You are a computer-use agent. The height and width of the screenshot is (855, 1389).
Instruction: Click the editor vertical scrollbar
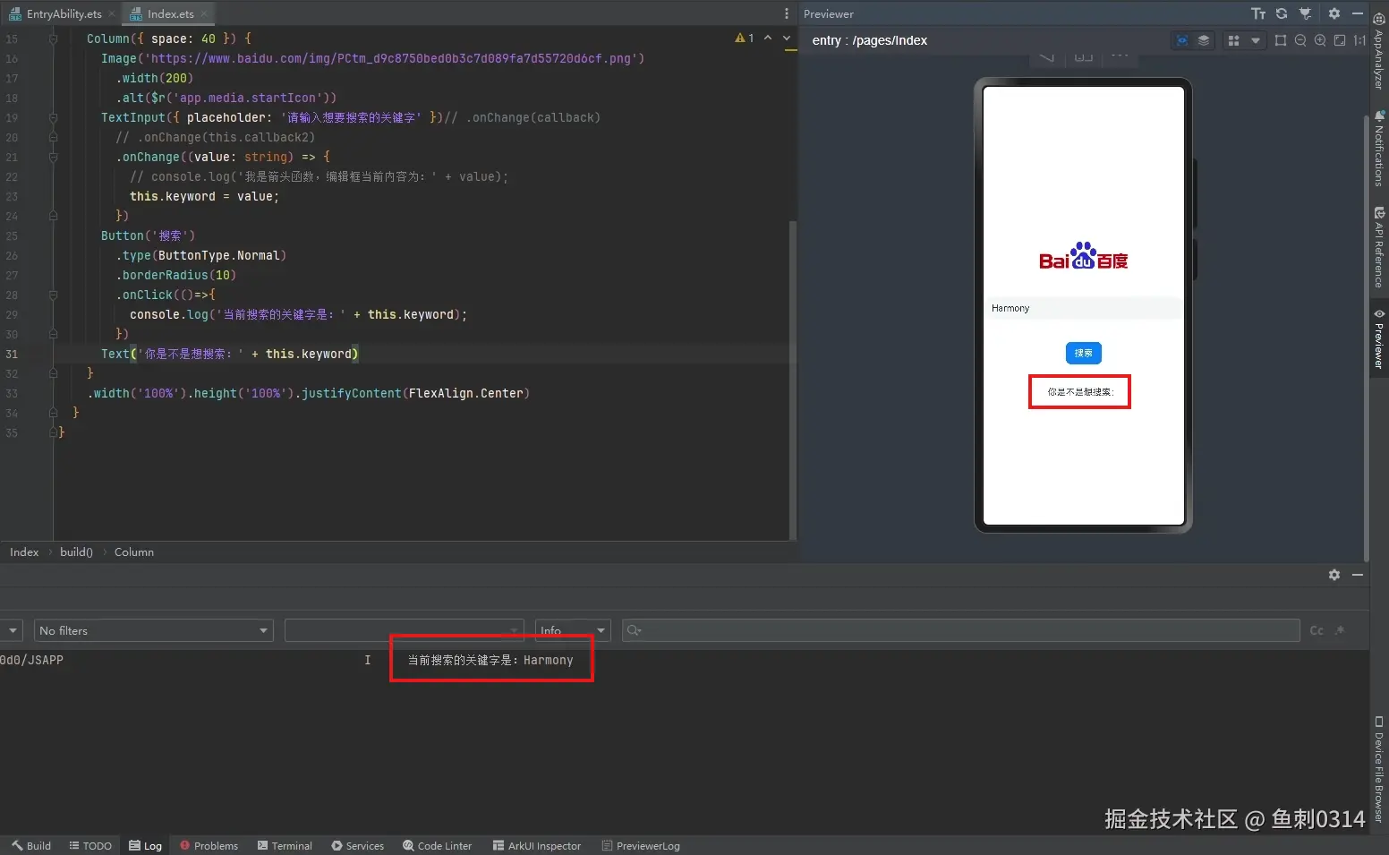[x=793, y=380]
